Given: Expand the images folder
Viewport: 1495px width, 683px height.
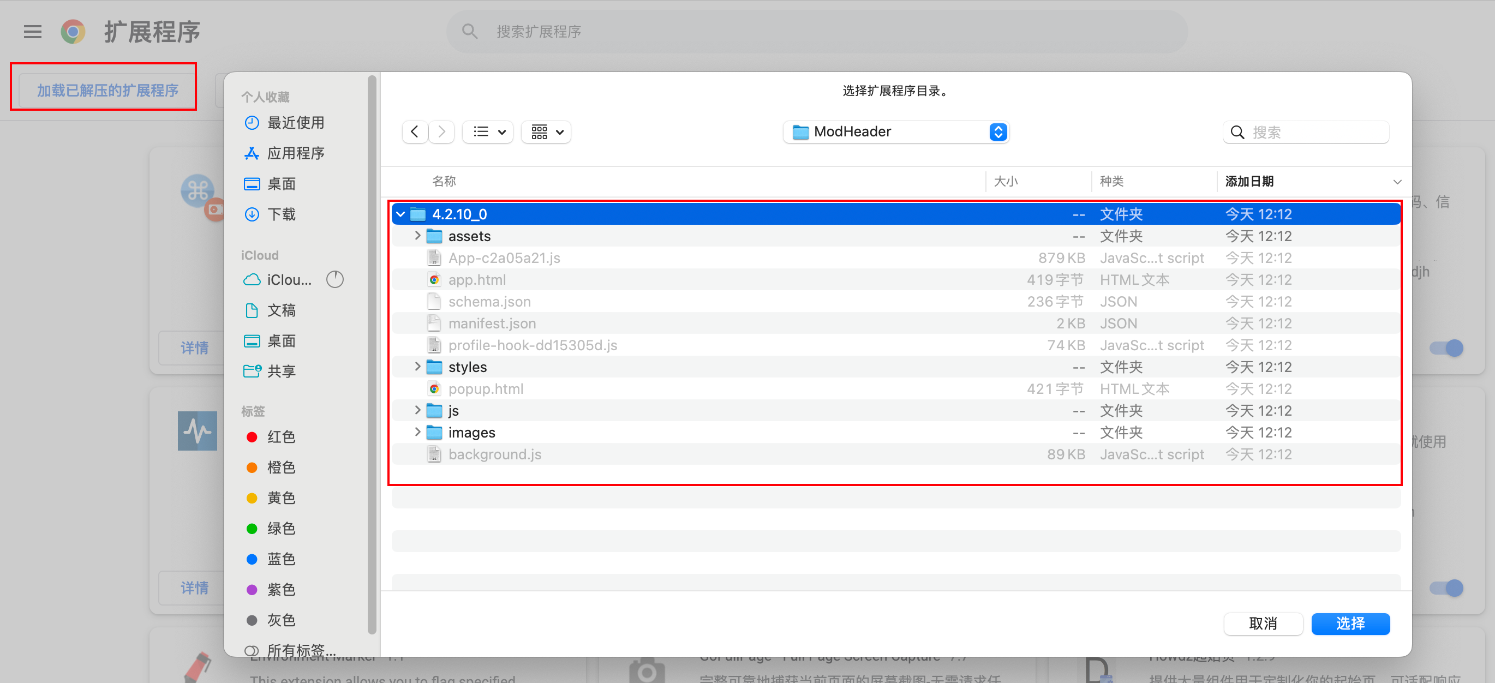Looking at the screenshot, I should (417, 432).
